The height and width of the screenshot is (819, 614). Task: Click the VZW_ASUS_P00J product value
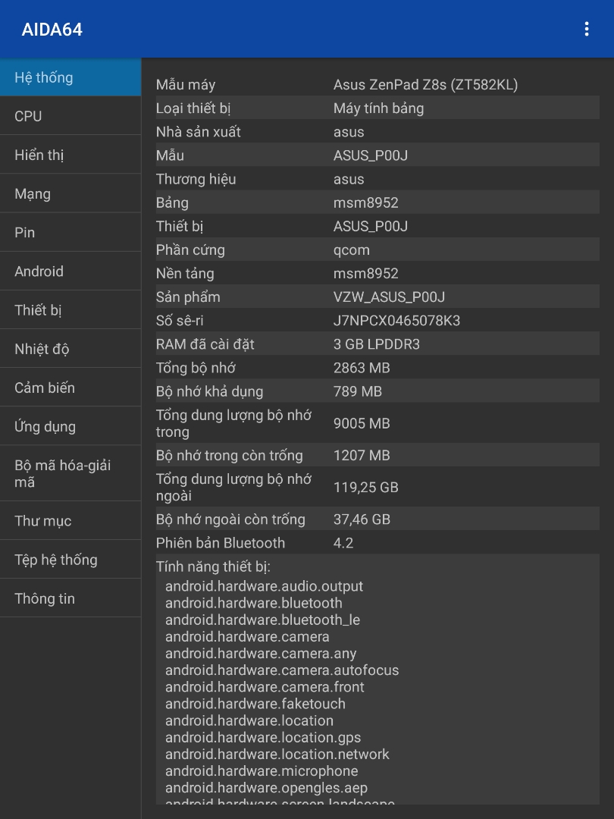point(389,297)
